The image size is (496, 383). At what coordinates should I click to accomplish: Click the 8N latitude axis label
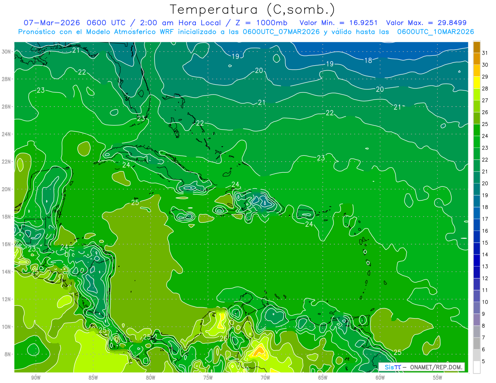[x=8, y=354]
